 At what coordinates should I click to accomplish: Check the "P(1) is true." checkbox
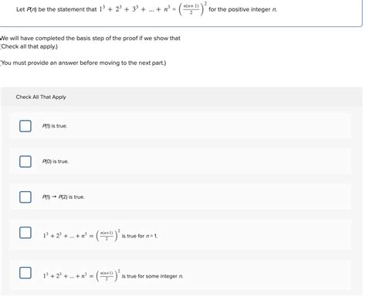[25, 126]
